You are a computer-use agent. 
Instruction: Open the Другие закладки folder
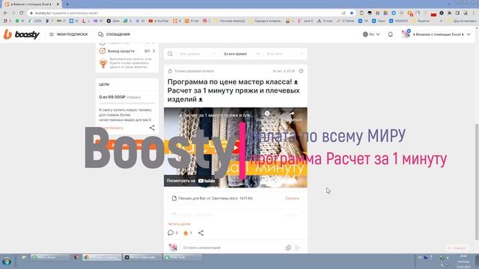(462, 21)
